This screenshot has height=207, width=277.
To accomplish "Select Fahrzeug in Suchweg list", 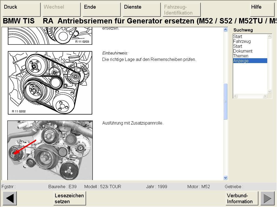I will pyautogui.click(x=242, y=42).
